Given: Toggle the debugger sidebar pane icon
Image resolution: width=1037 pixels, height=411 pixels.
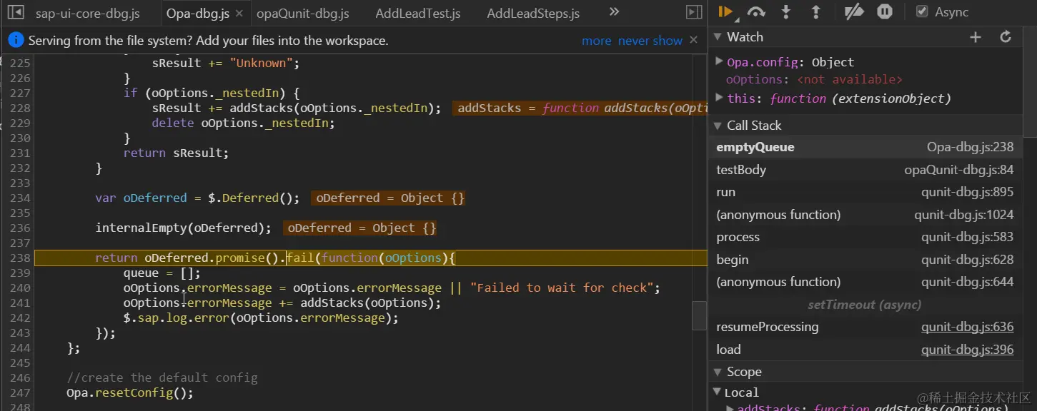Looking at the screenshot, I should coord(693,12).
